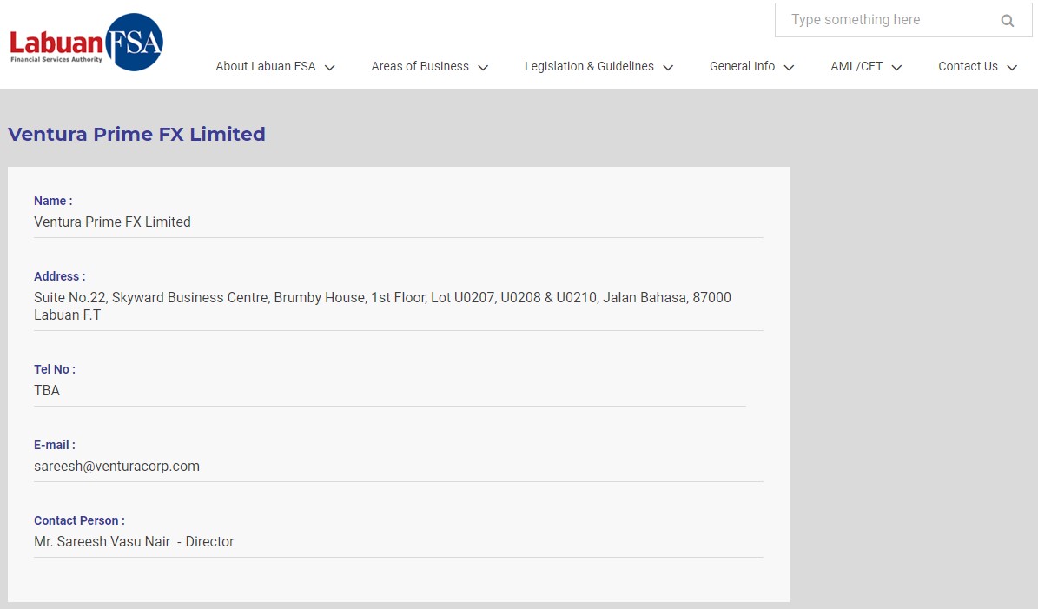Open the AML/CFT menu

pos(856,66)
